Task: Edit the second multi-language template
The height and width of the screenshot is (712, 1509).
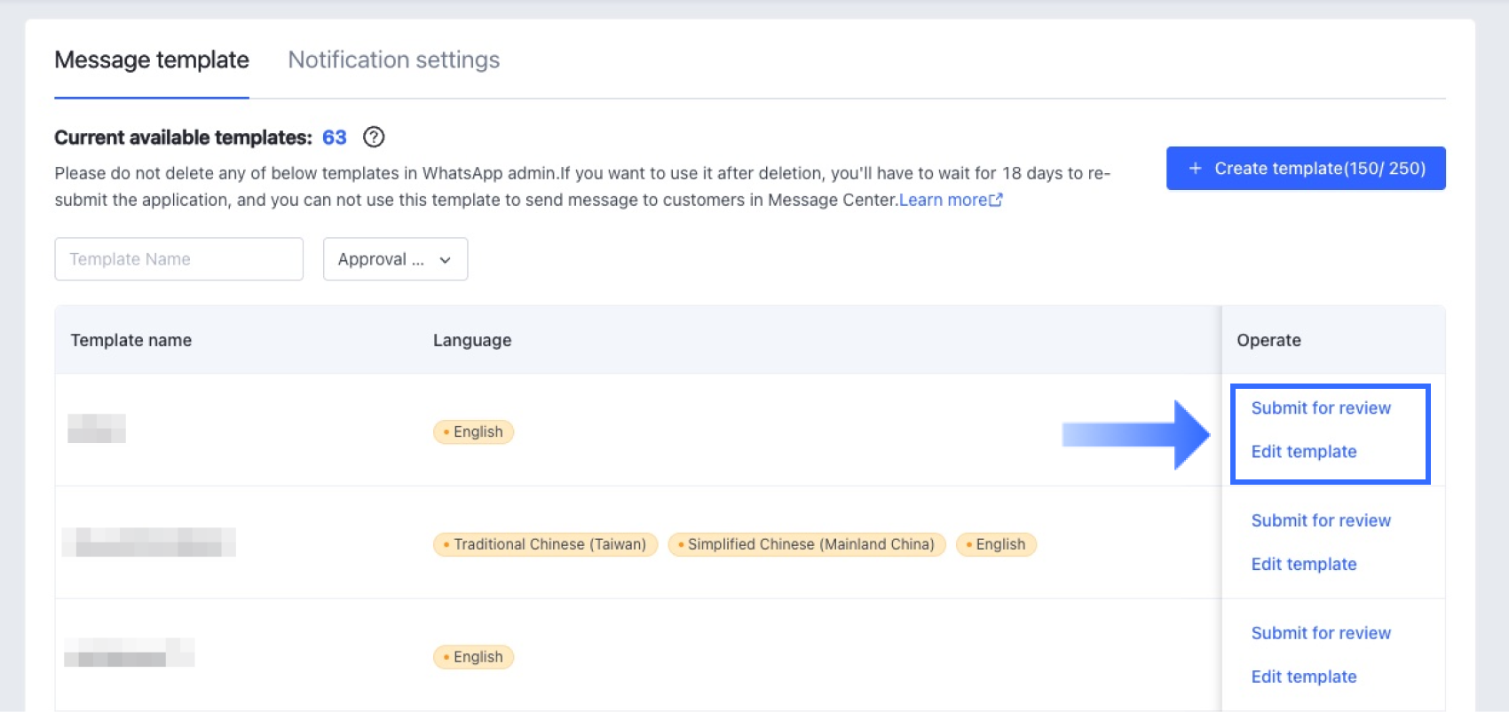Action: tap(1303, 565)
